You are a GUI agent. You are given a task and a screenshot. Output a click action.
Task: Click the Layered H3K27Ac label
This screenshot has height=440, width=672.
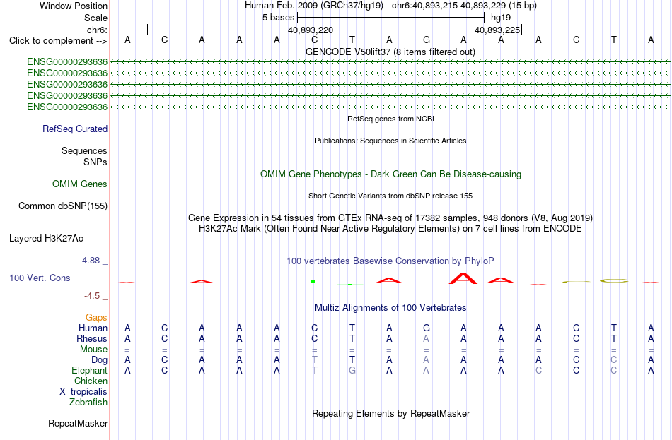(x=46, y=239)
